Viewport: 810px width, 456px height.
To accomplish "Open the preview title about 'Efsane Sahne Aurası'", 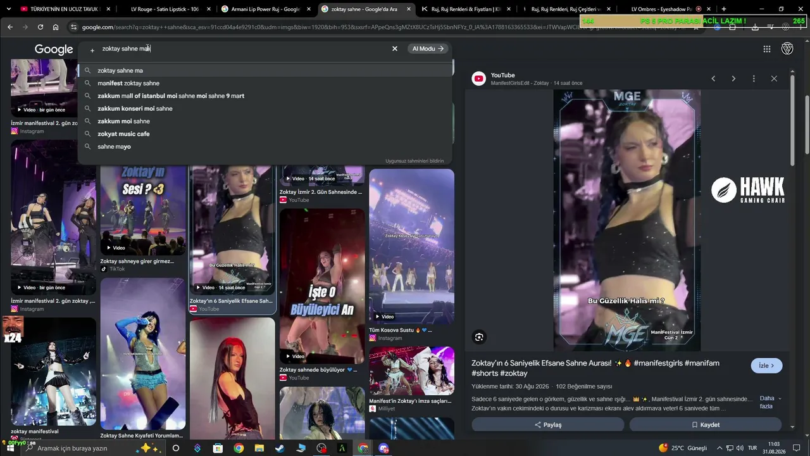I will (x=595, y=368).
